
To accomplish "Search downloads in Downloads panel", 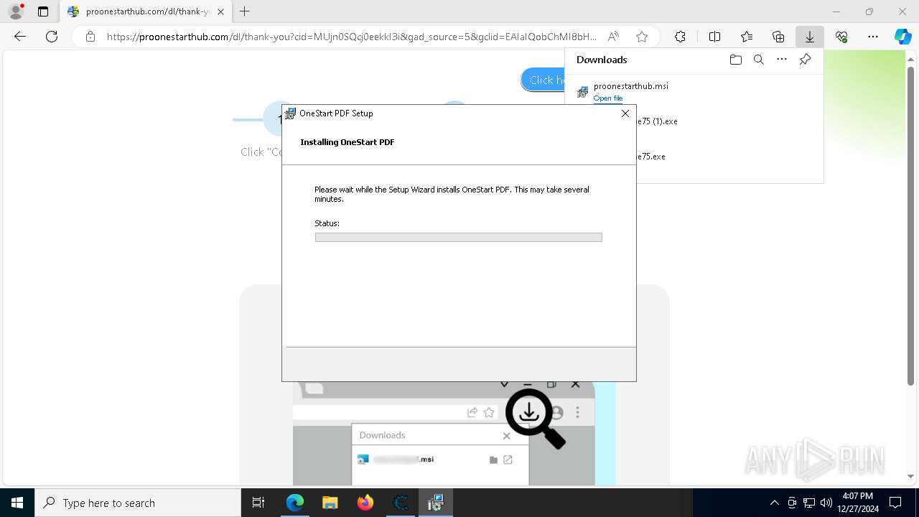I will [x=758, y=60].
